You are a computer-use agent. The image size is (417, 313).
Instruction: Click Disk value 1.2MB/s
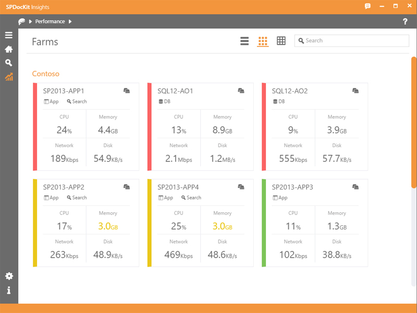223,159
